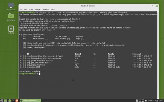Click 'https://dl.flathub.org/repo/' line
The image size is (164, 102).
point(35,24)
